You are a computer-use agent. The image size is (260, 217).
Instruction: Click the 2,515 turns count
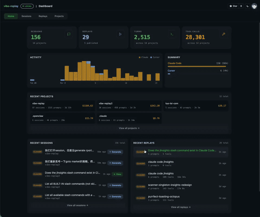[142, 37]
